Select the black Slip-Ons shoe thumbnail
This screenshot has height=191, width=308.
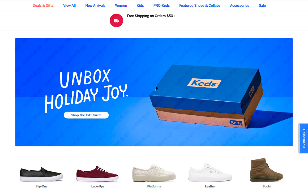(41, 174)
